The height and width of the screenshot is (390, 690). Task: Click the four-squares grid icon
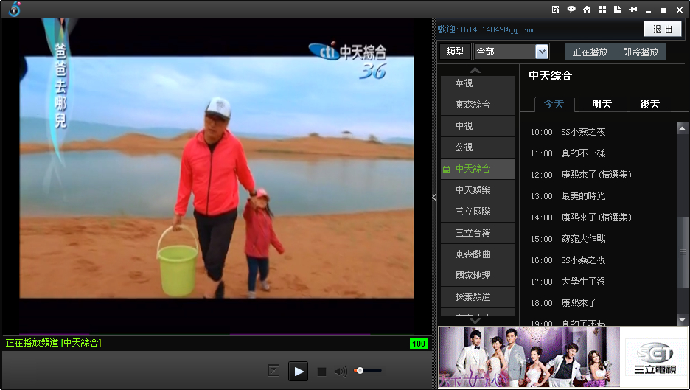(x=602, y=10)
